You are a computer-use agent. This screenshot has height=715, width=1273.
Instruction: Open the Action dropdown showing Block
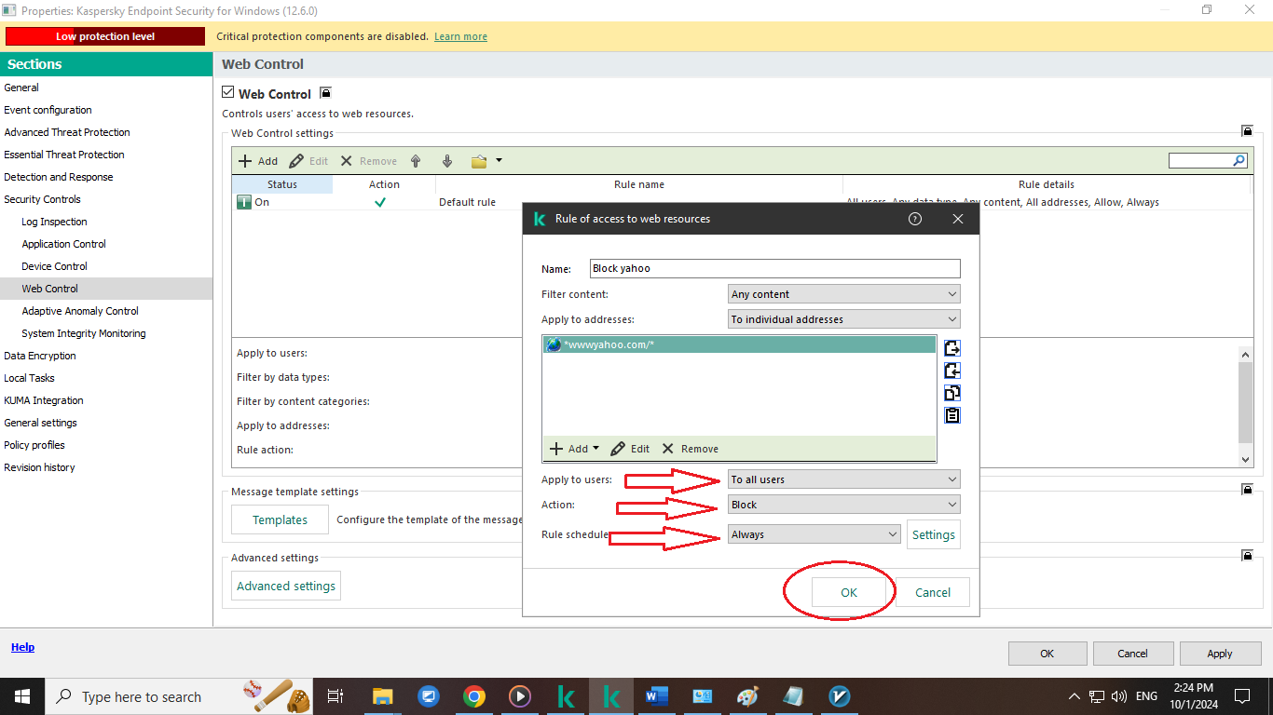point(843,505)
